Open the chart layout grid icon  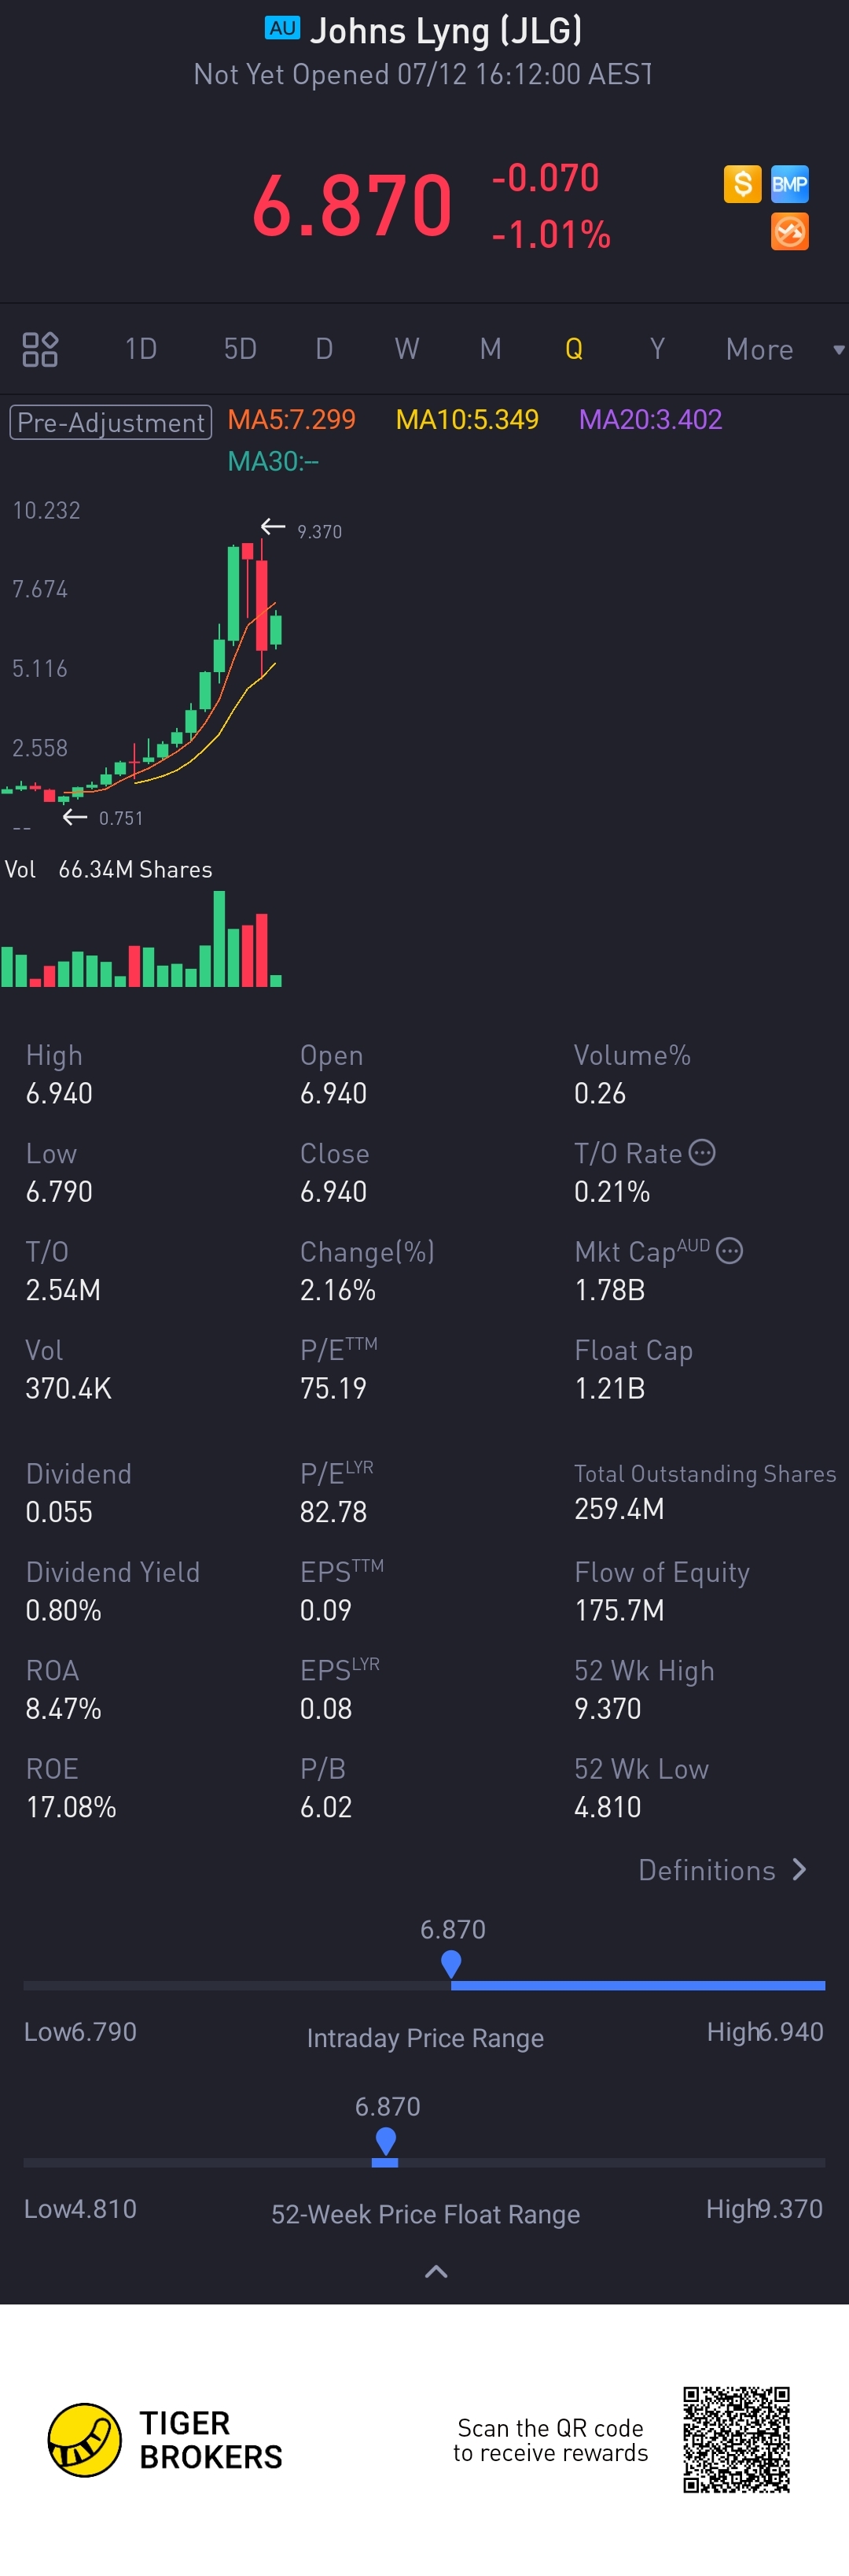pyautogui.click(x=40, y=349)
